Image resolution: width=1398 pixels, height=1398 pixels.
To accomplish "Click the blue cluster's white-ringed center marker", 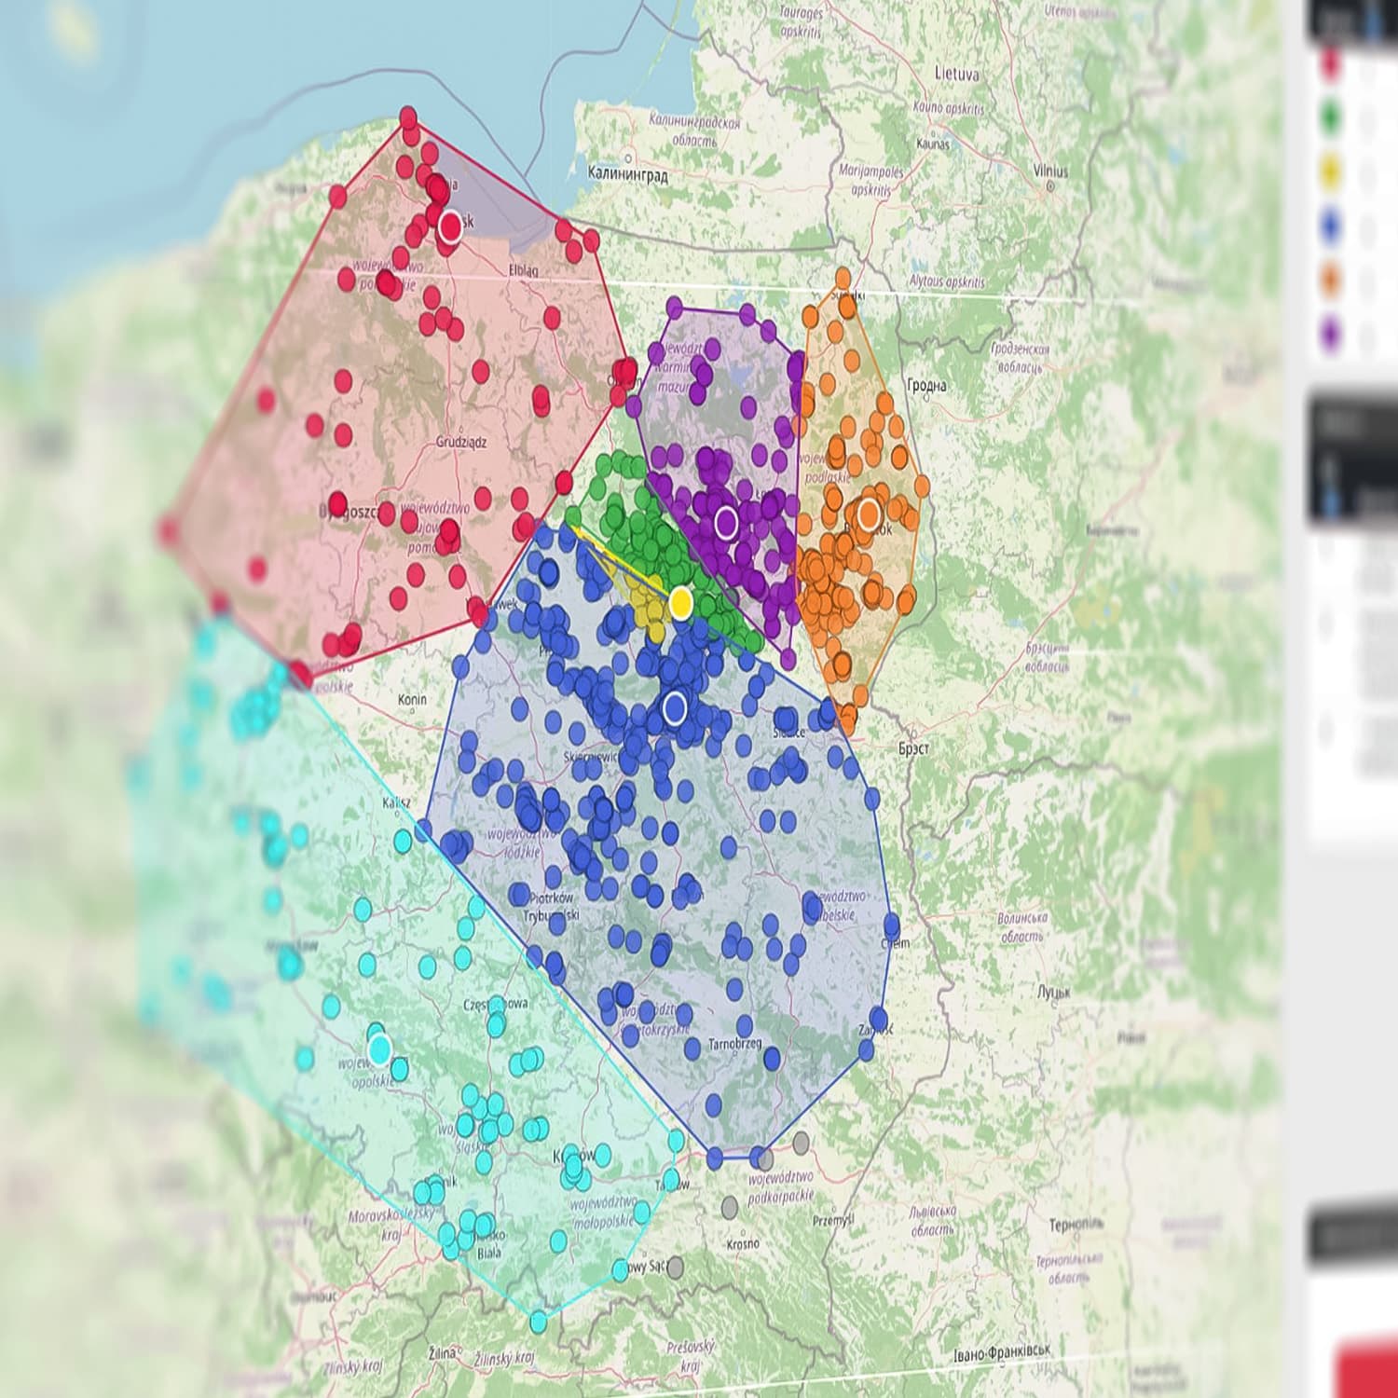I will point(675,708).
